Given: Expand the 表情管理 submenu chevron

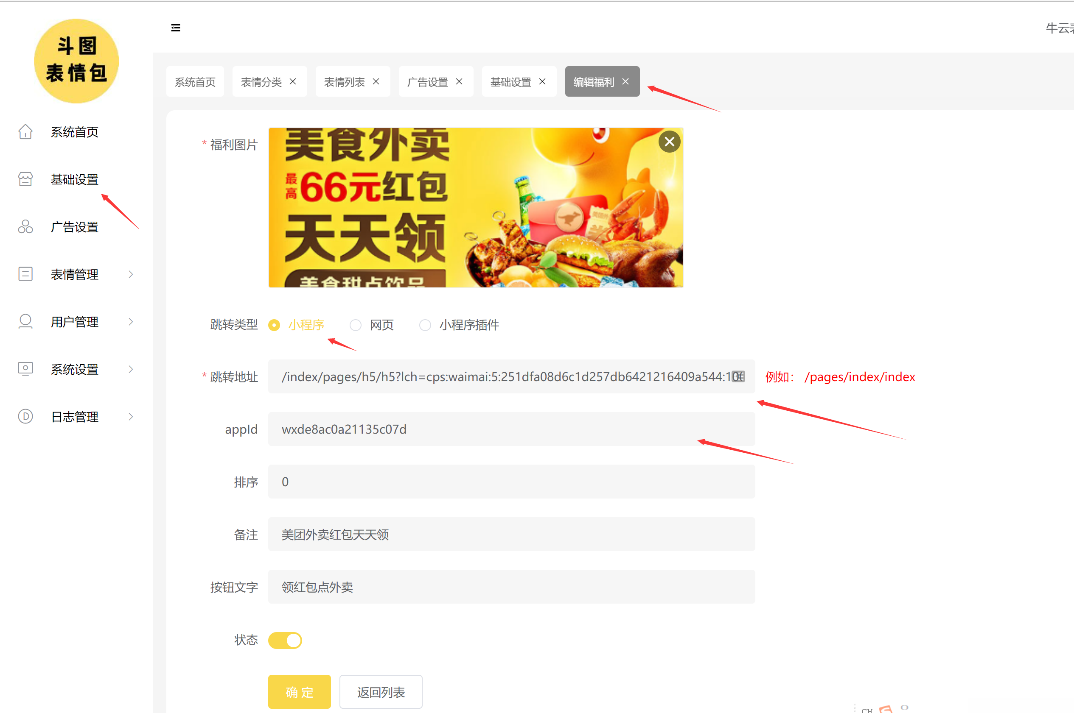Looking at the screenshot, I should 131,274.
